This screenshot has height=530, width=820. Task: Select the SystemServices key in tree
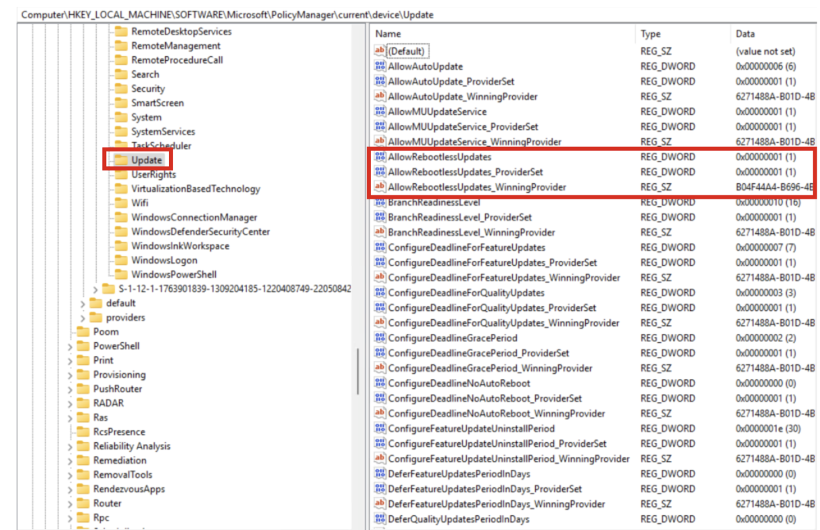(x=163, y=131)
